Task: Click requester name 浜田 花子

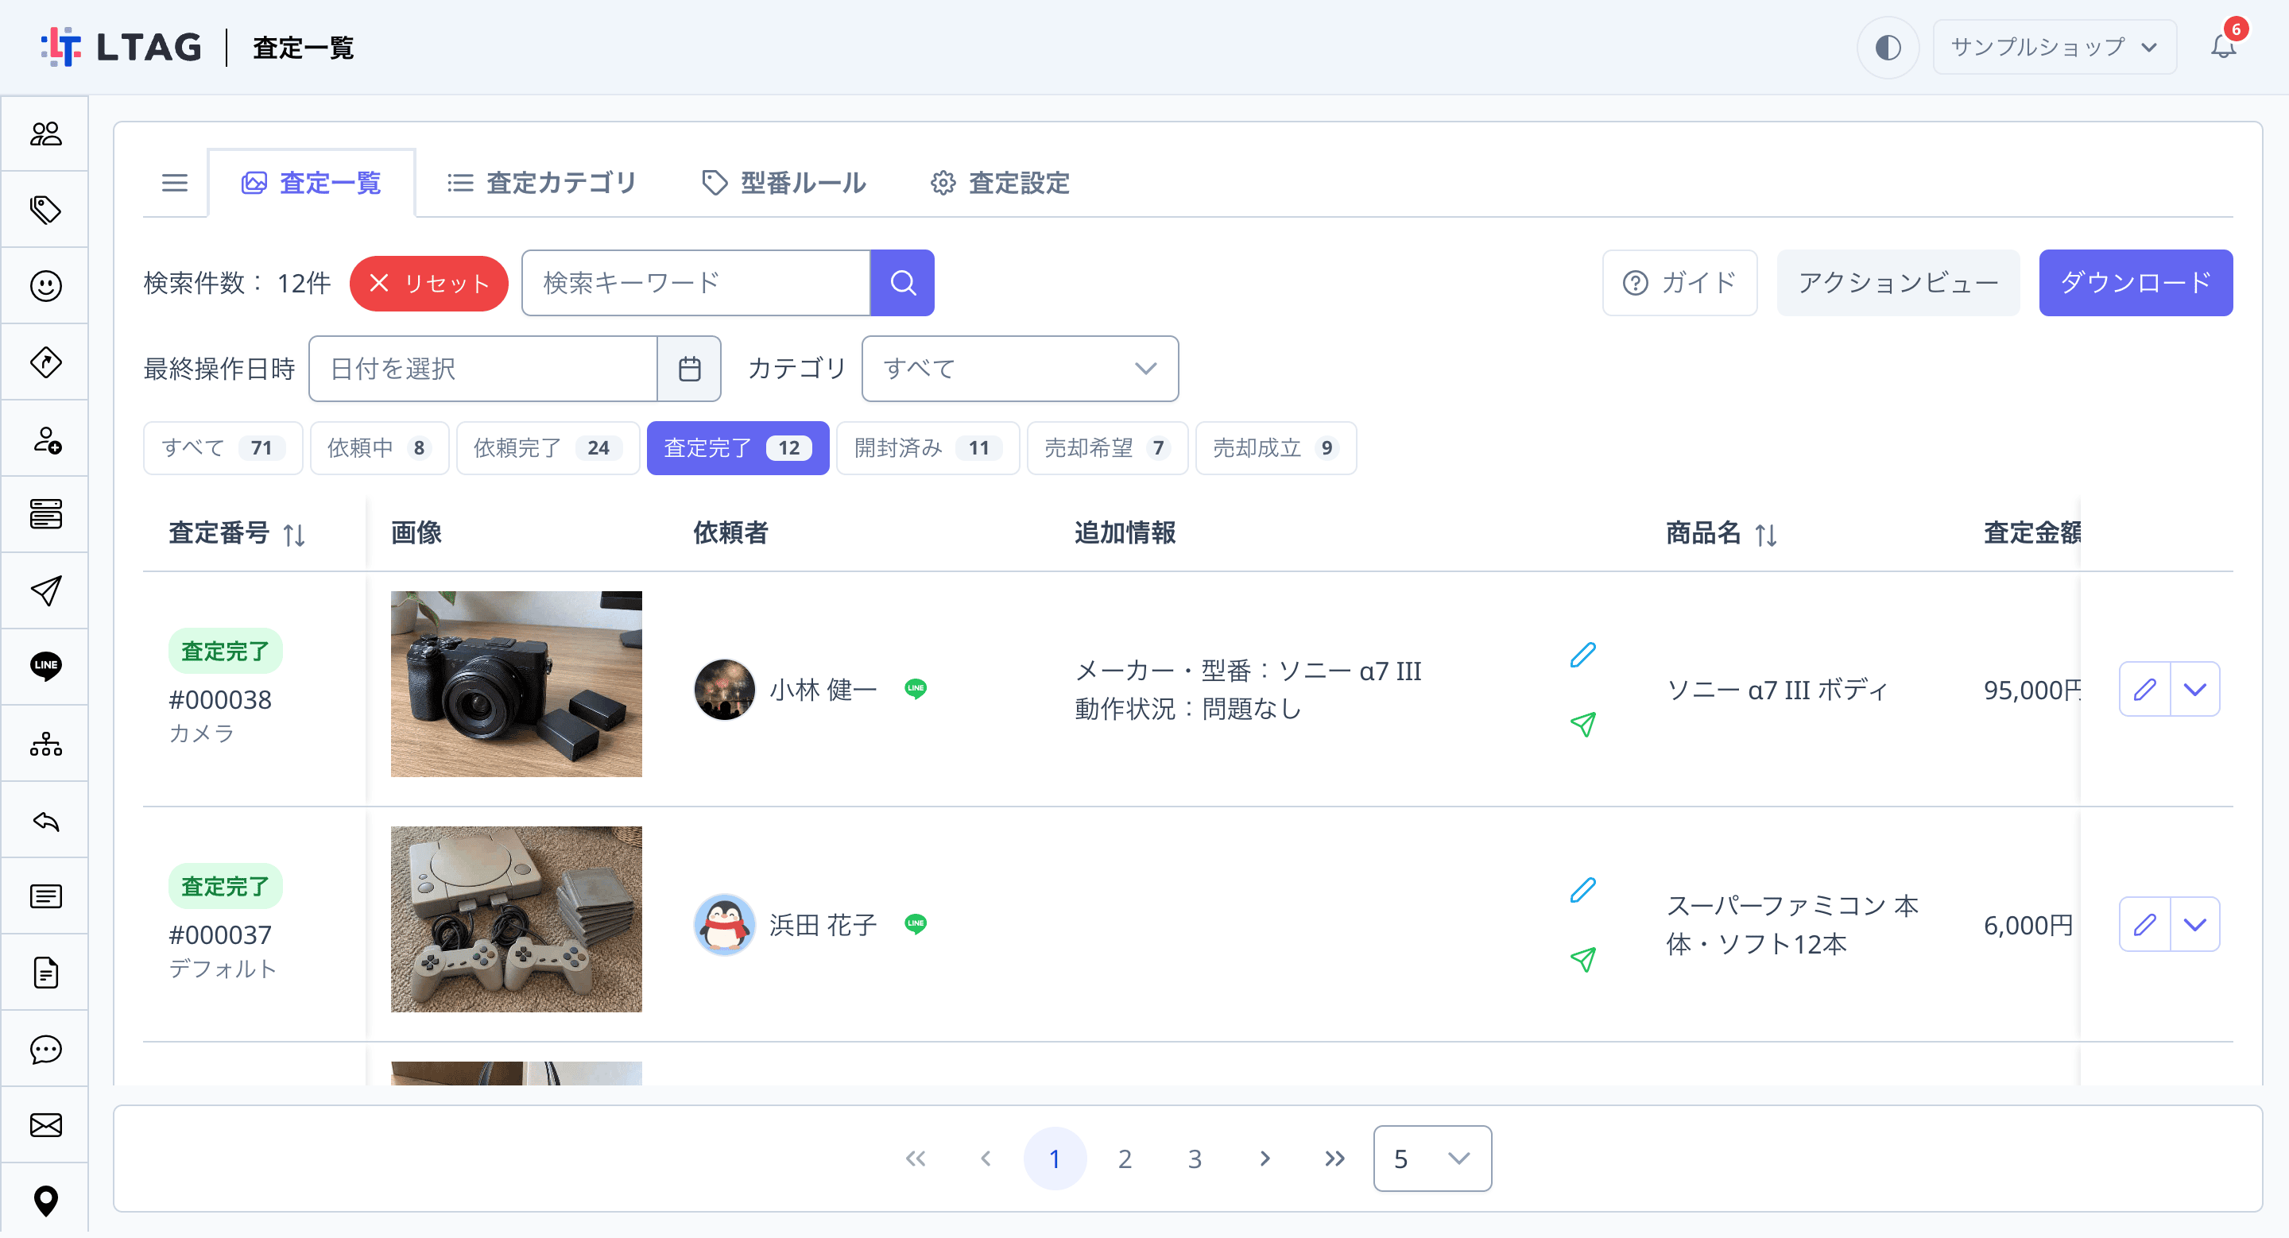Action: pyautogui.click(x=823, y=924)
